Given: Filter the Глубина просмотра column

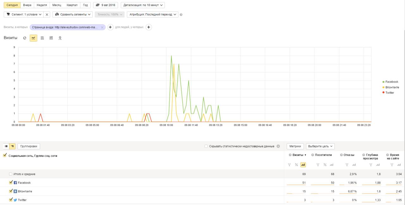Looking at the screenshot, I should pyautogui.click(x=371, y=165).
